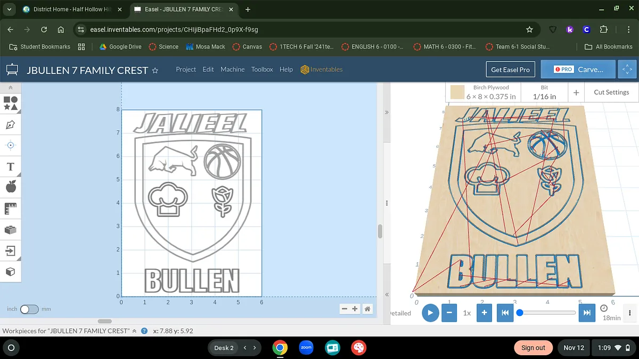Open the browser tab search dropdown
The height and width of the screenshot is (359, 639).
click(x=9, y=10)
